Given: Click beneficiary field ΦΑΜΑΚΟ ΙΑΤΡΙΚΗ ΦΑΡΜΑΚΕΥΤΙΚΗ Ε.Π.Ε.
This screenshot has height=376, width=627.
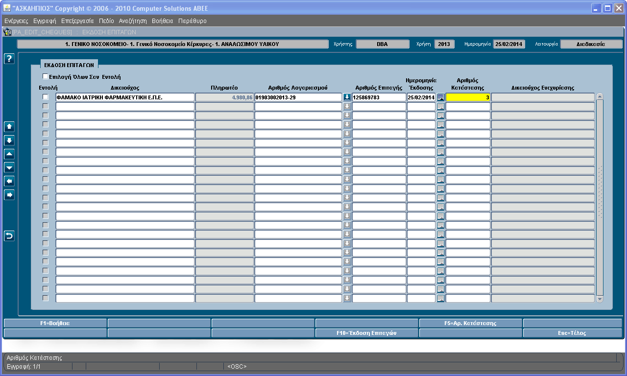Looking at the screenshot, I should pos(125,97).
